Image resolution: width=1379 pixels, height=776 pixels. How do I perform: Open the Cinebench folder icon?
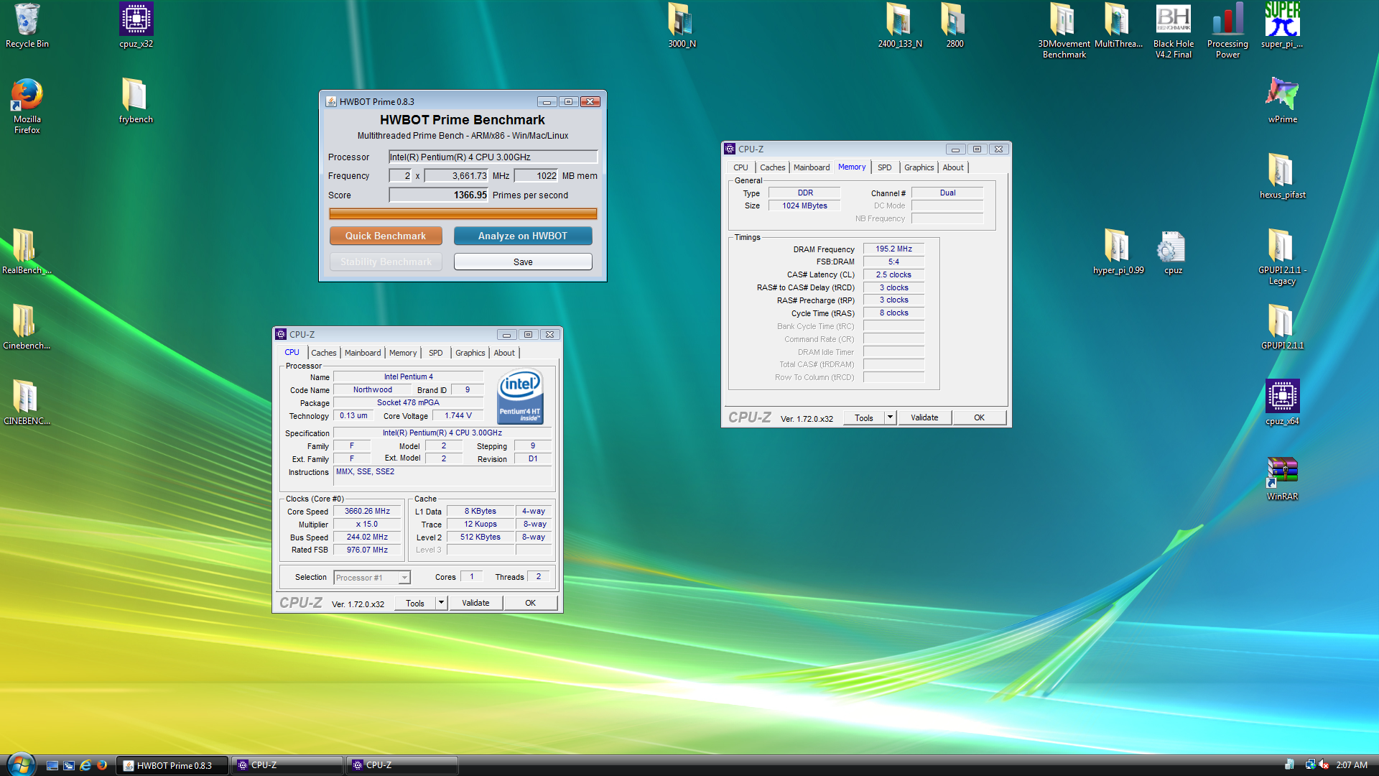tap(26, 327)
